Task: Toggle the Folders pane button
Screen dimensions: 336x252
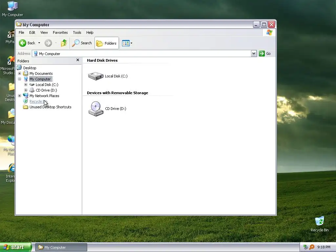Action: click(107, 43)
